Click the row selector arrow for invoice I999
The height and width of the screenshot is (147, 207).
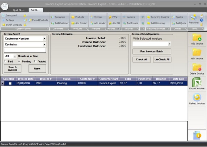(2, 84)
